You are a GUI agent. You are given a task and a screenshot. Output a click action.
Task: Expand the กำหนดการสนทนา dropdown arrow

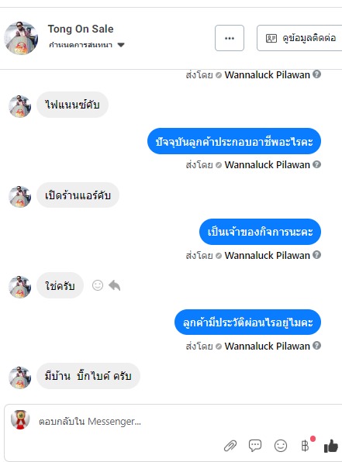click(x=121, y=45)
